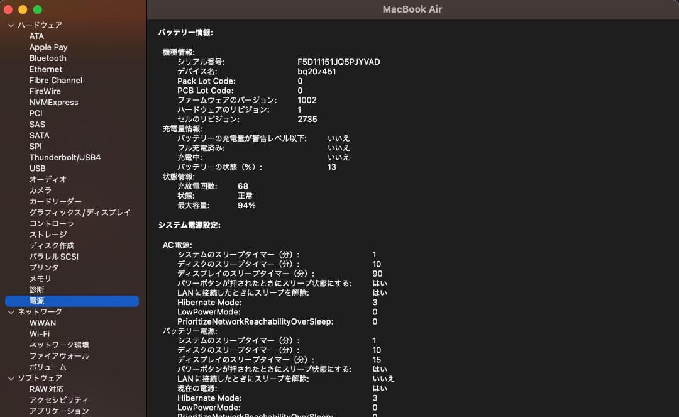Open the NVMExpress entry
679x417 pixels.
53,102
